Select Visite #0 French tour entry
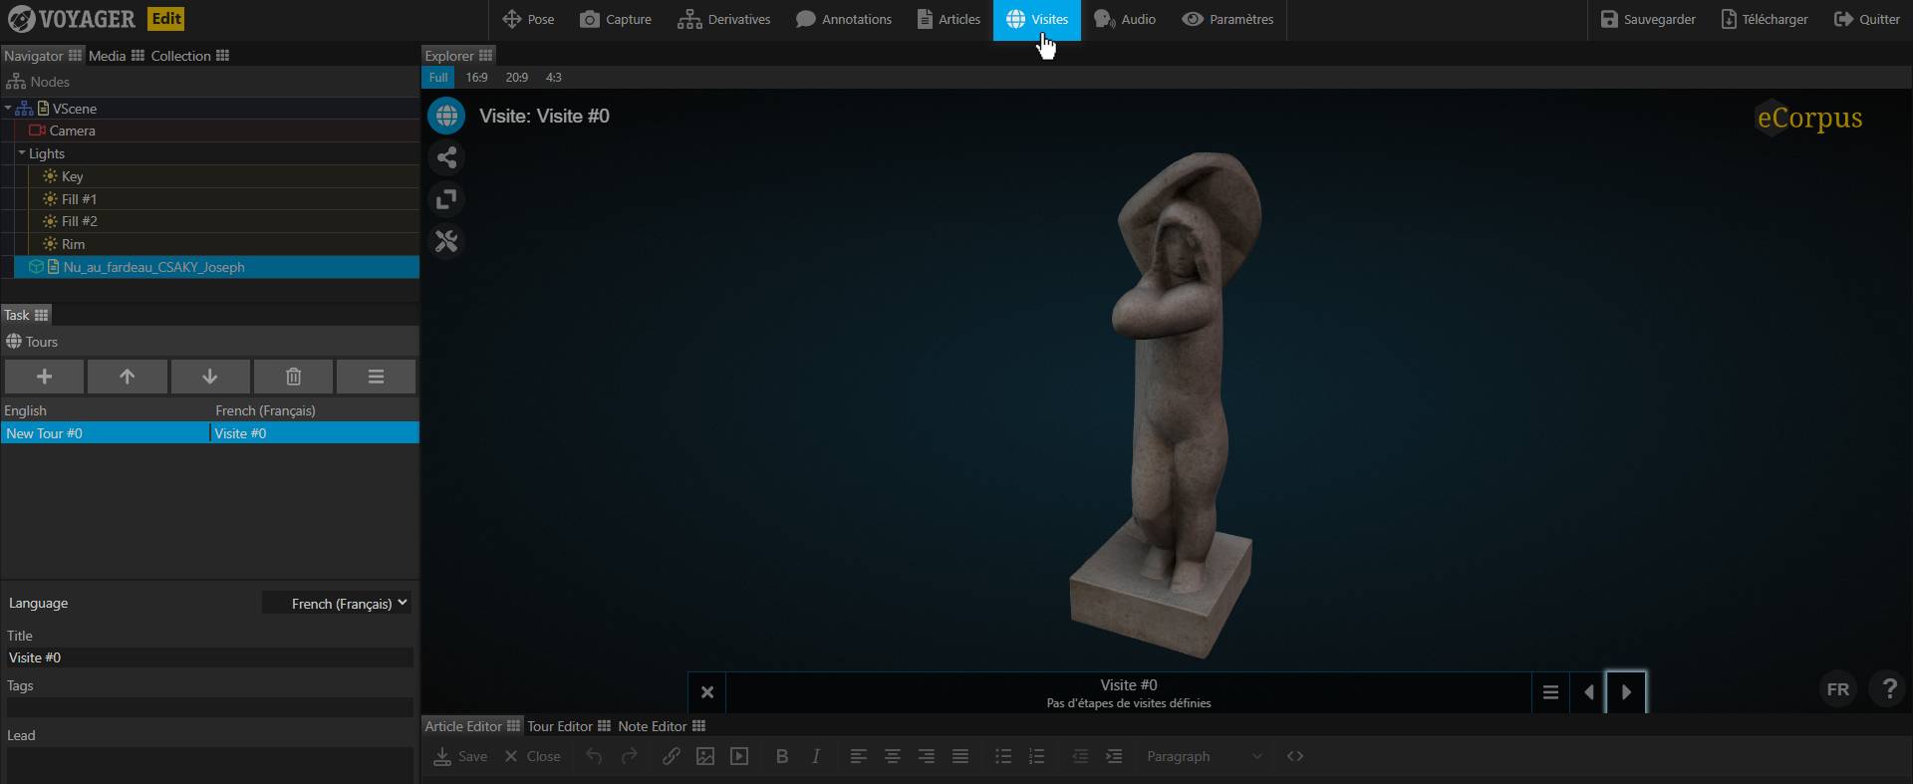This screenshot has width=1913, height=784. click(315, 433)
